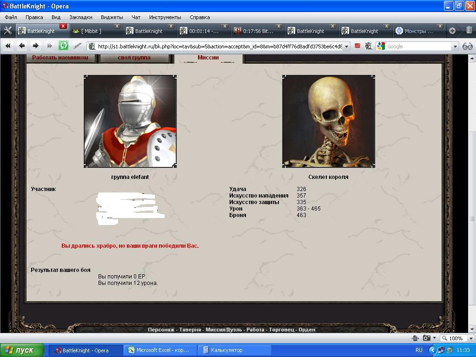Viewport: 476px width, 357px height.
Task: Click the Google search engine icon
Action: click(x=381, y=46)
